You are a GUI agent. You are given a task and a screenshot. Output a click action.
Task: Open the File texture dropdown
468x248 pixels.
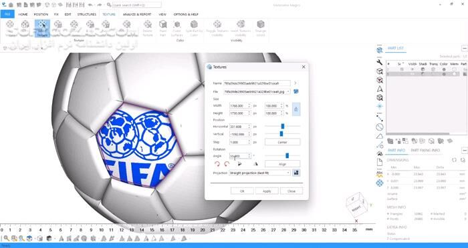[x=288, y=92]
